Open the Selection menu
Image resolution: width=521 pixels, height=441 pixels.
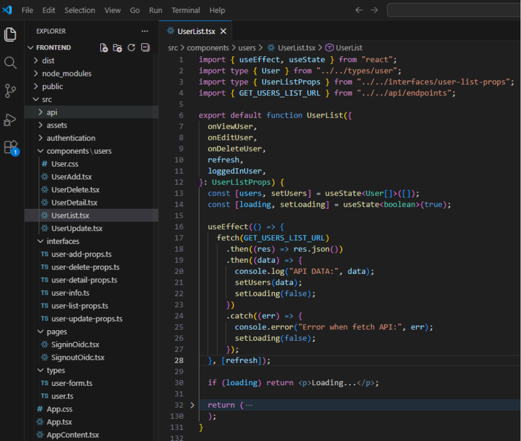(x=80, y=10)
